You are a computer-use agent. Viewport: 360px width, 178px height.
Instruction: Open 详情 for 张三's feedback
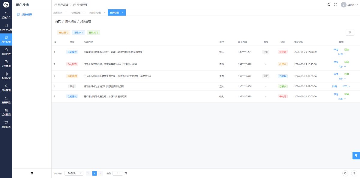click(336, 50)
